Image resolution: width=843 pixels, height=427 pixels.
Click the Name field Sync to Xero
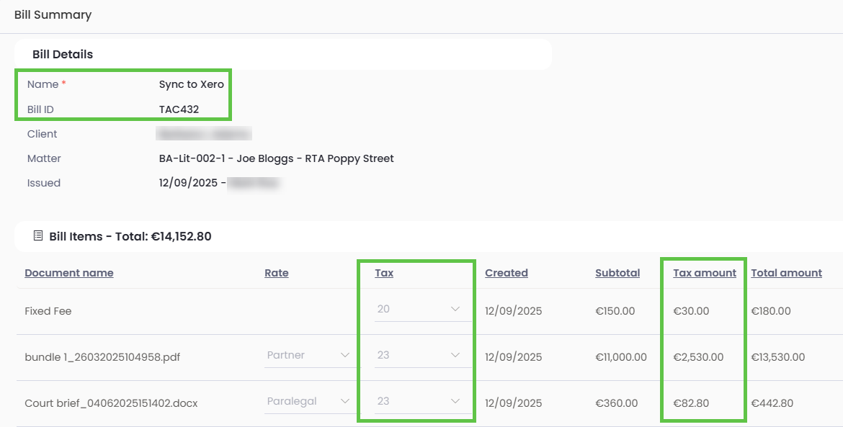coord(191,84)
